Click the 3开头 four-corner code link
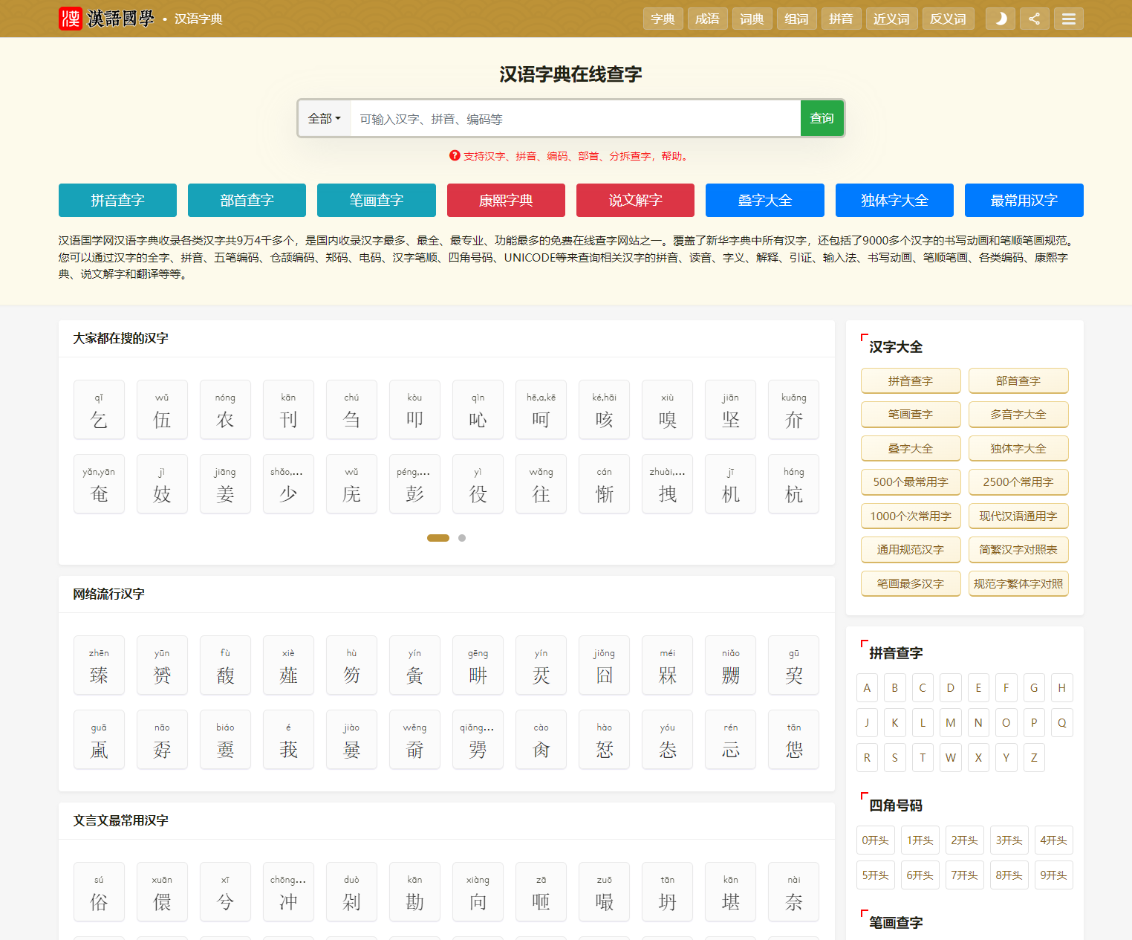 pyautogui.click(x=1009, y=840)
